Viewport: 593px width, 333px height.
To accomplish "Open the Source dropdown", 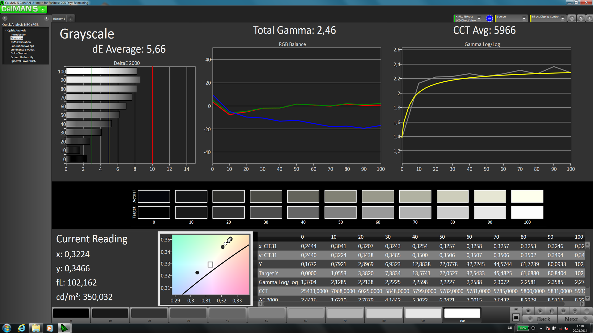I will (524, 18).
